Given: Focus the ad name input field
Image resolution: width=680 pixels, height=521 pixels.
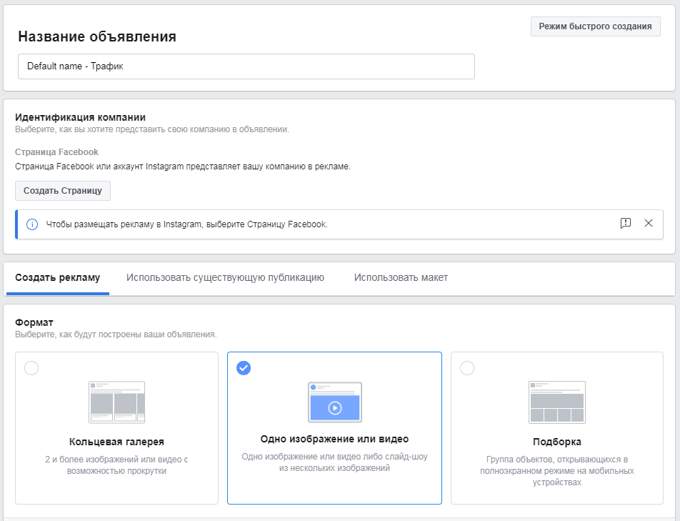Looking at the screenshot, I should [x=246, y=66].
